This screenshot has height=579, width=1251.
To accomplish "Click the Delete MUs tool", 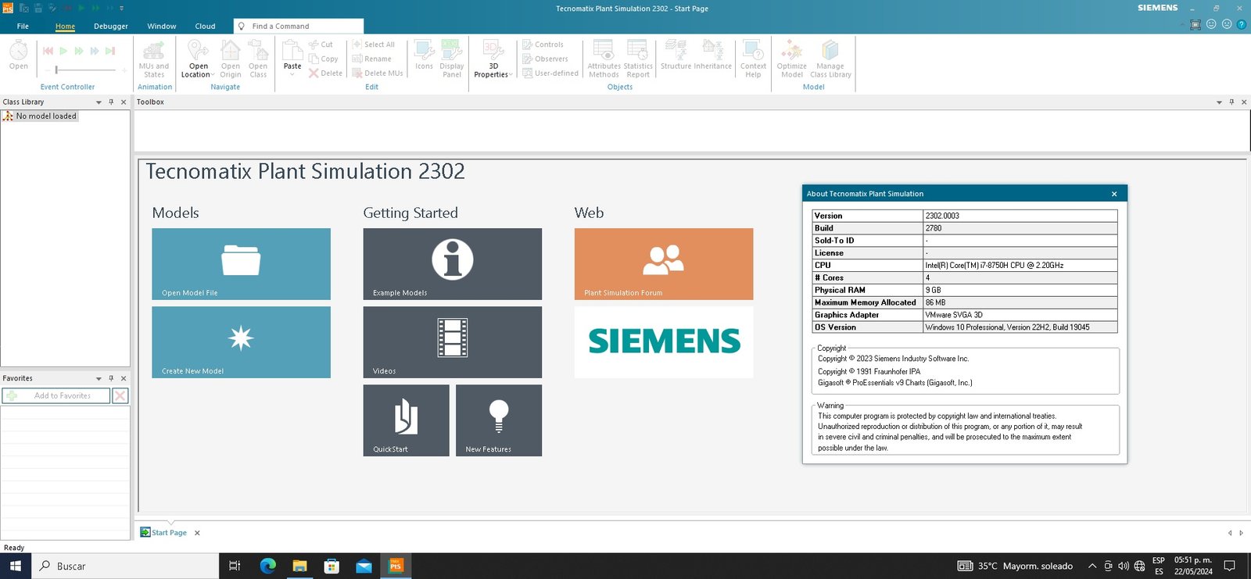I will coord(378,73).
